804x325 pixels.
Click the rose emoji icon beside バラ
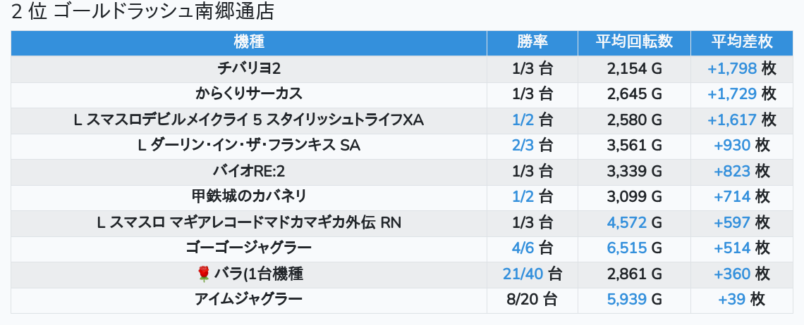204,274
